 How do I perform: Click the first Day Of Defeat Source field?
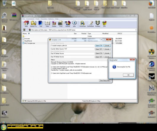tap(72, 53)
